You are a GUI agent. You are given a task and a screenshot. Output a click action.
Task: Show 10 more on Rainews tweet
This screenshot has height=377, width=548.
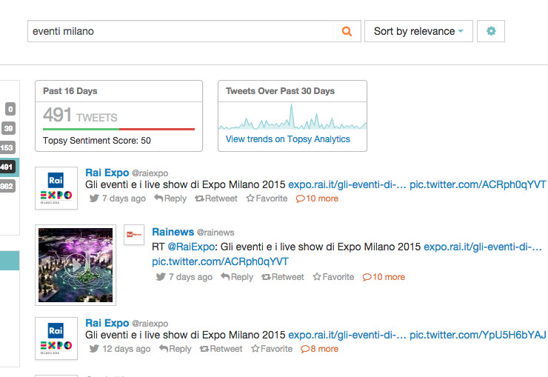coord(384,277)
